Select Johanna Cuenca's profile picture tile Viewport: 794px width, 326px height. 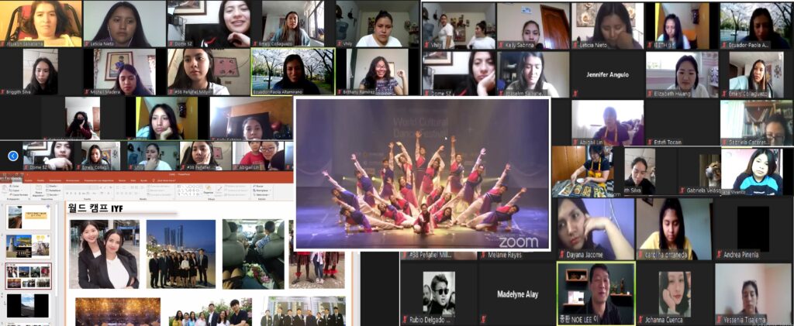click(674, 293)
